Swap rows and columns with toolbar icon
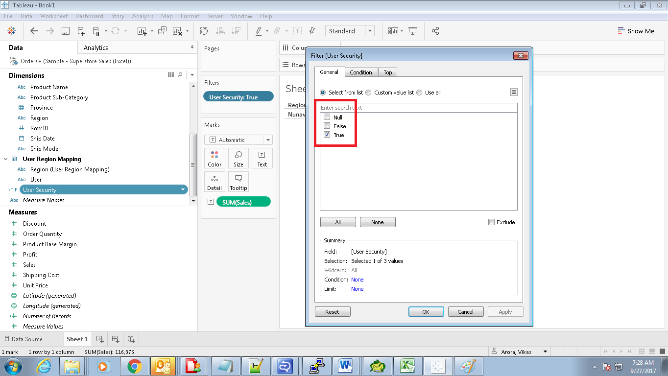Viewport: 668px width, 376px height. [x=204, y=30]
